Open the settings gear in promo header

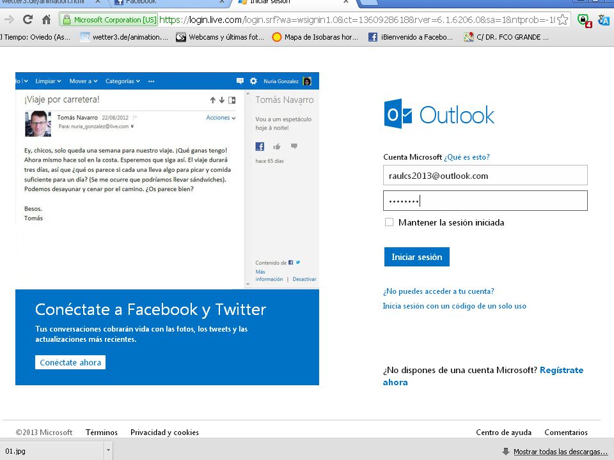253,81
